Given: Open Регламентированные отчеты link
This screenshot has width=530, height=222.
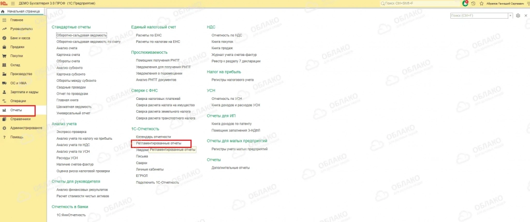Looking at the screenshot, I should coord(158,143).
